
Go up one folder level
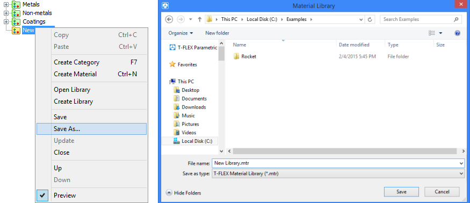click(200, 19)
